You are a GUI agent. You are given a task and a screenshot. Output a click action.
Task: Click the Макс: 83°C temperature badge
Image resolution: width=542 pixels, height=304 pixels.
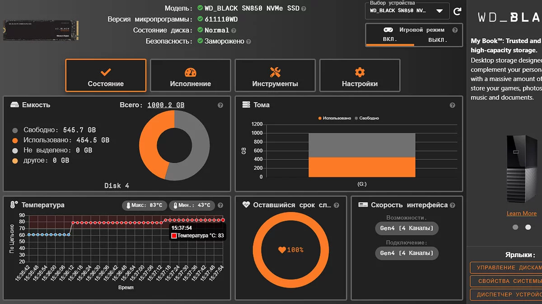coord(145,205)
